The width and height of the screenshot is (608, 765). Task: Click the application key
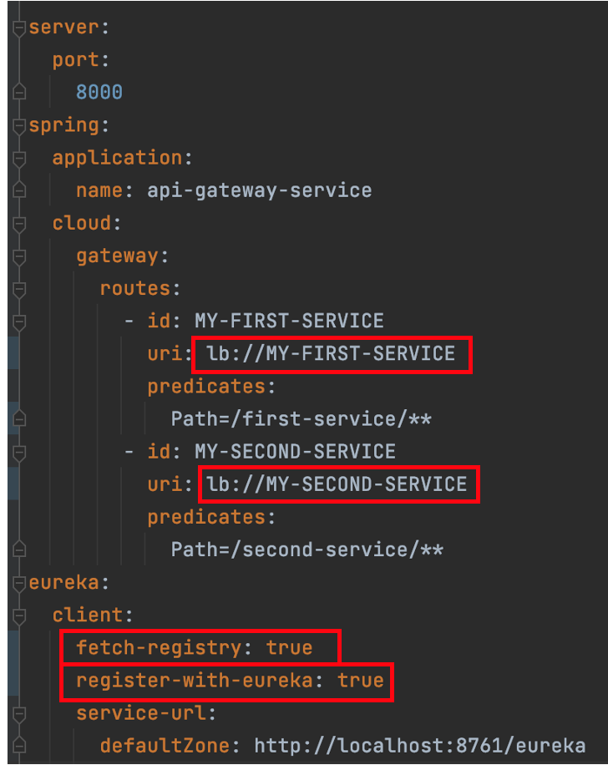point(117,158)
